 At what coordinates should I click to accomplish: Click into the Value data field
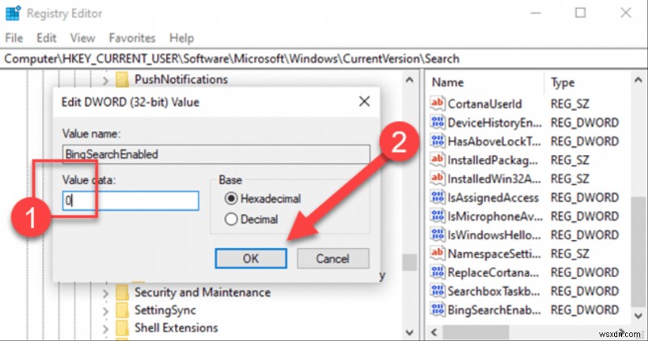tap(130, 201)
